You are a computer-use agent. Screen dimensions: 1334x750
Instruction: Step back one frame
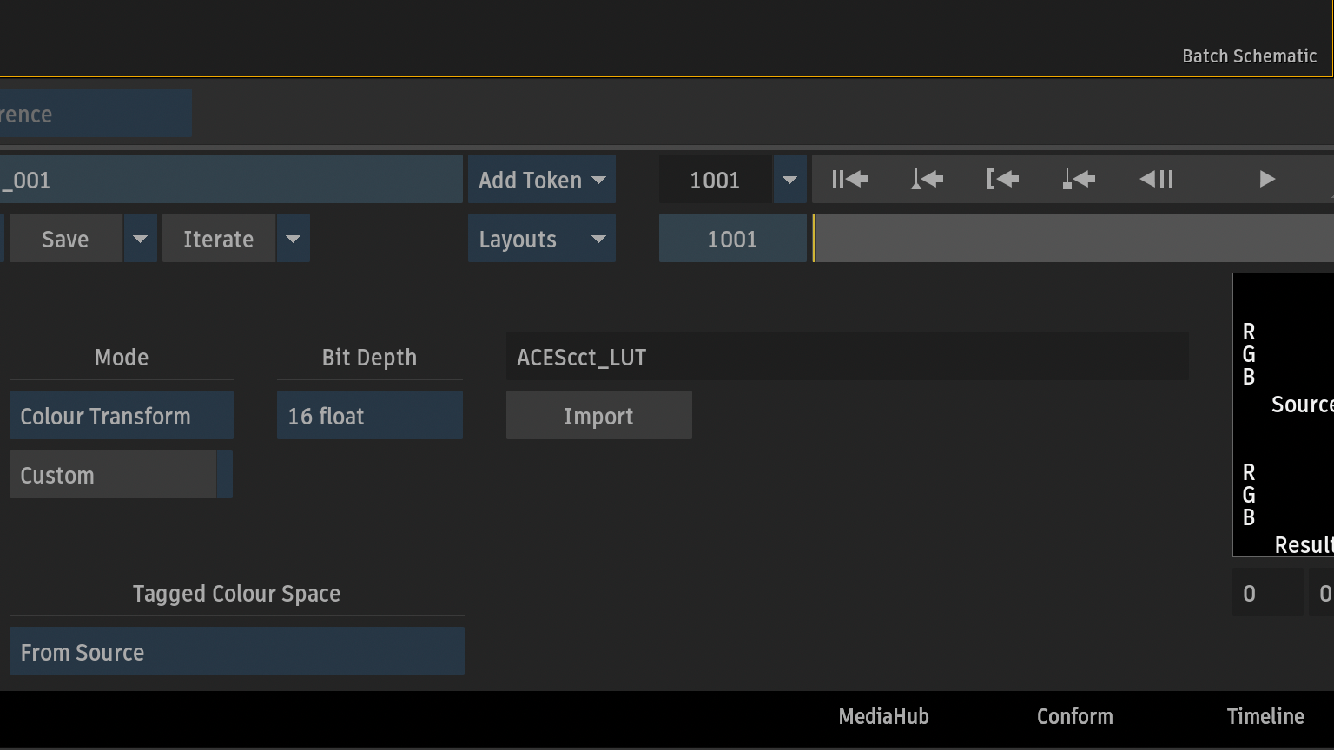pos(1156,180)
